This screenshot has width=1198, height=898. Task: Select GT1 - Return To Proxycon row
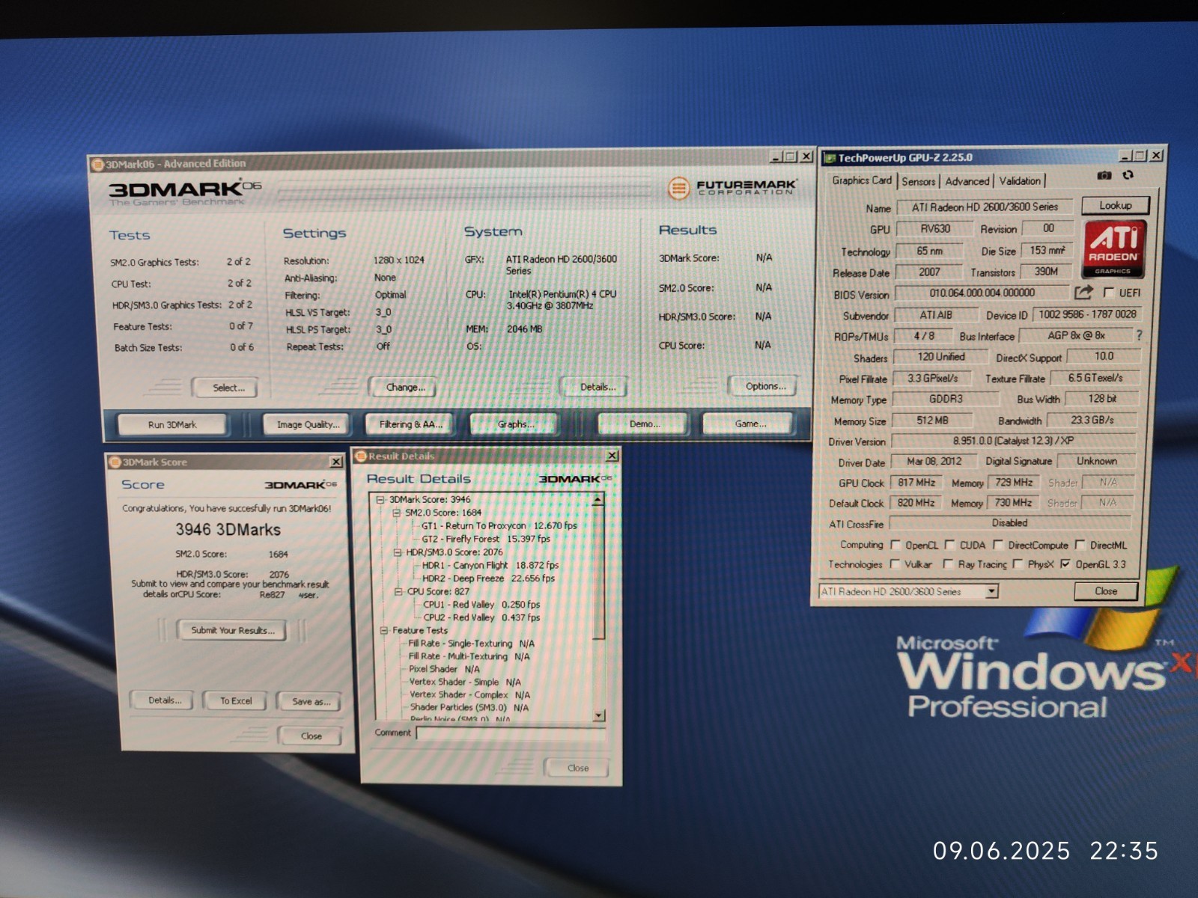click(x=499, y=525)
